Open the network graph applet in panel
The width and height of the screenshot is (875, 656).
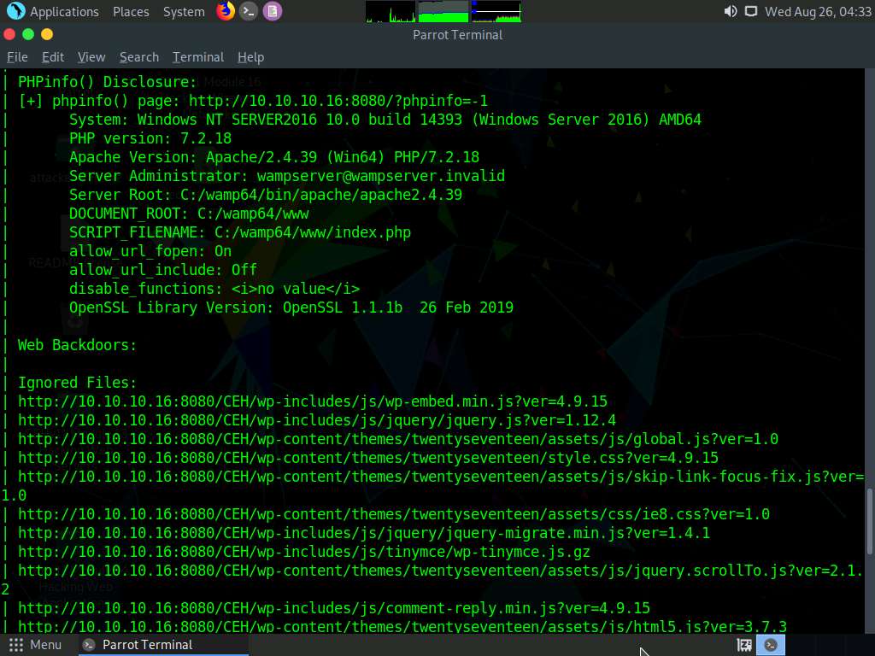pos(496,12)
